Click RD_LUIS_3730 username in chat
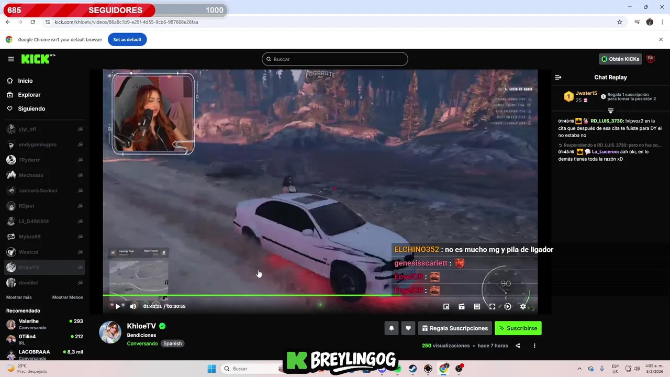670x377 pixels. [x=607, y=121]
